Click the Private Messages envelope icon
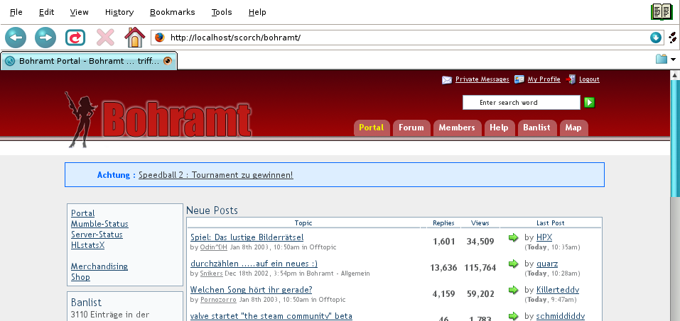The image size is (680, 321). 447,79
